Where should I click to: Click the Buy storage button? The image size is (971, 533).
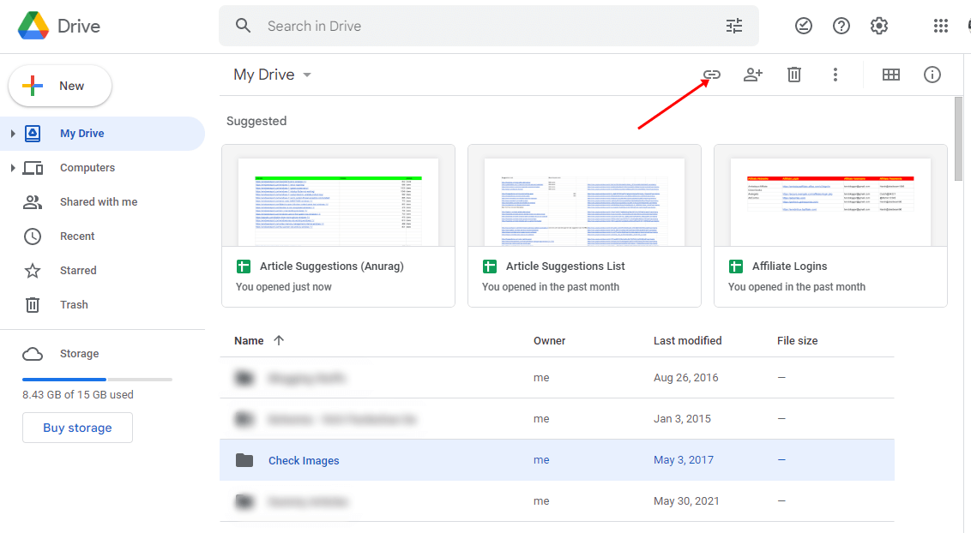(x=77, y=428)
